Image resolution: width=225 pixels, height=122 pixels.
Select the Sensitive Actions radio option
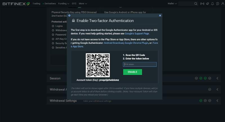click(x=53, y=48)
